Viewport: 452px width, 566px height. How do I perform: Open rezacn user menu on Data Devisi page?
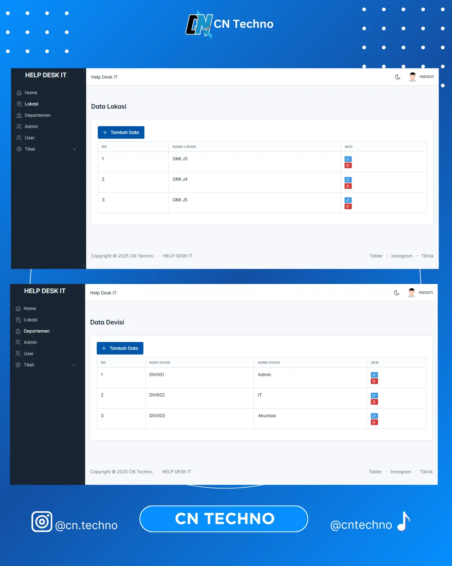pos(421,292)
